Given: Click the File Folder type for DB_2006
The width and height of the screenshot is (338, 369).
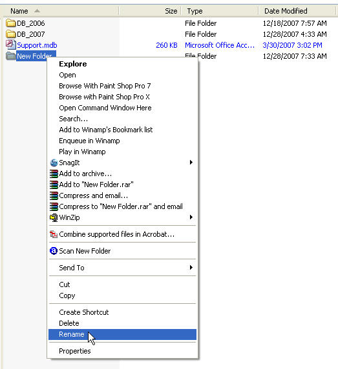Looking at the screenshot, I should point(200,23).
